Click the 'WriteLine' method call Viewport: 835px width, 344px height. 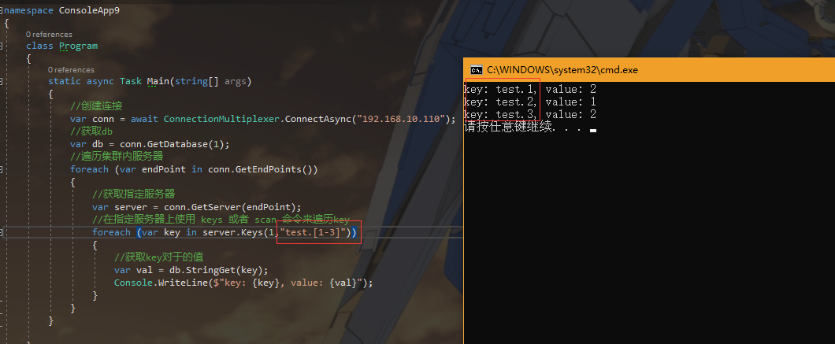tap(183, 283)
